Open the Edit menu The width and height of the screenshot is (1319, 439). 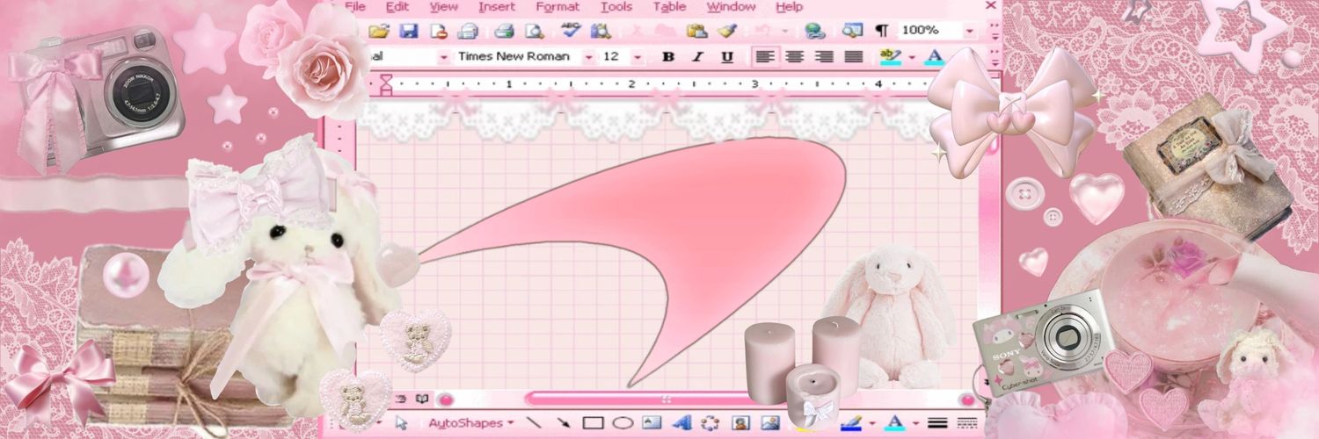click(397, 7)
